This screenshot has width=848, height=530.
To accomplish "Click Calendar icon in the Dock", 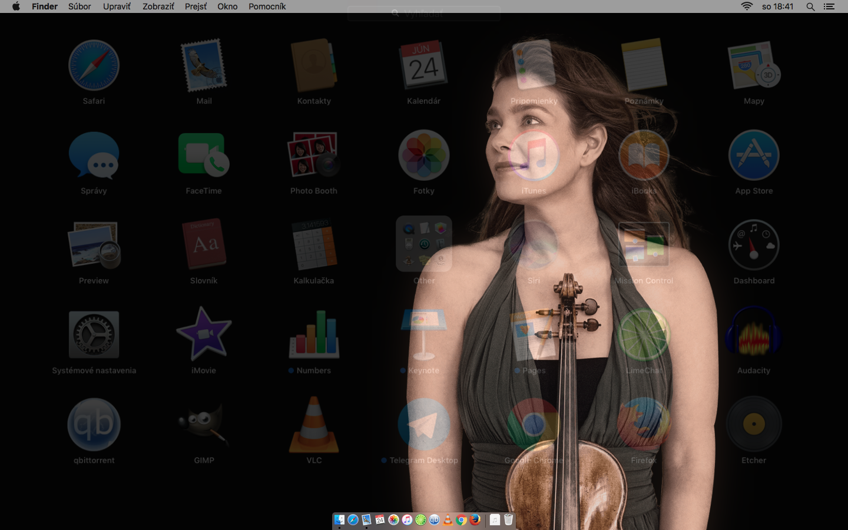I will pyautogui.click(x=380, y=519).
